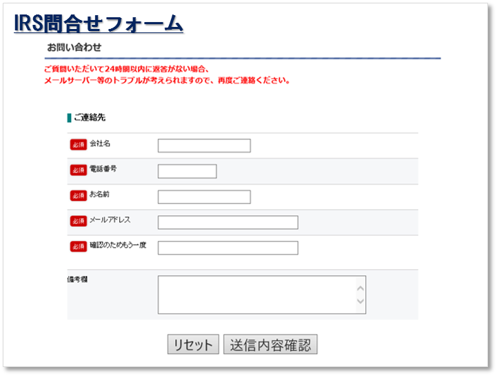
Task: Click the 必須 badge beside 確認のためもう一度
Action: click(79, 246)
